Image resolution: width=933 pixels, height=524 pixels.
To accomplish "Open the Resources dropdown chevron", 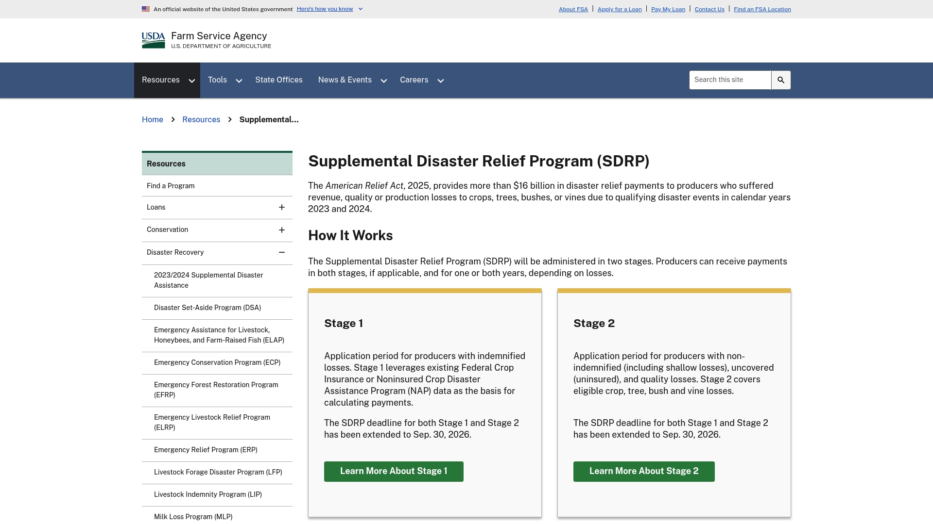I will point(192,81).
